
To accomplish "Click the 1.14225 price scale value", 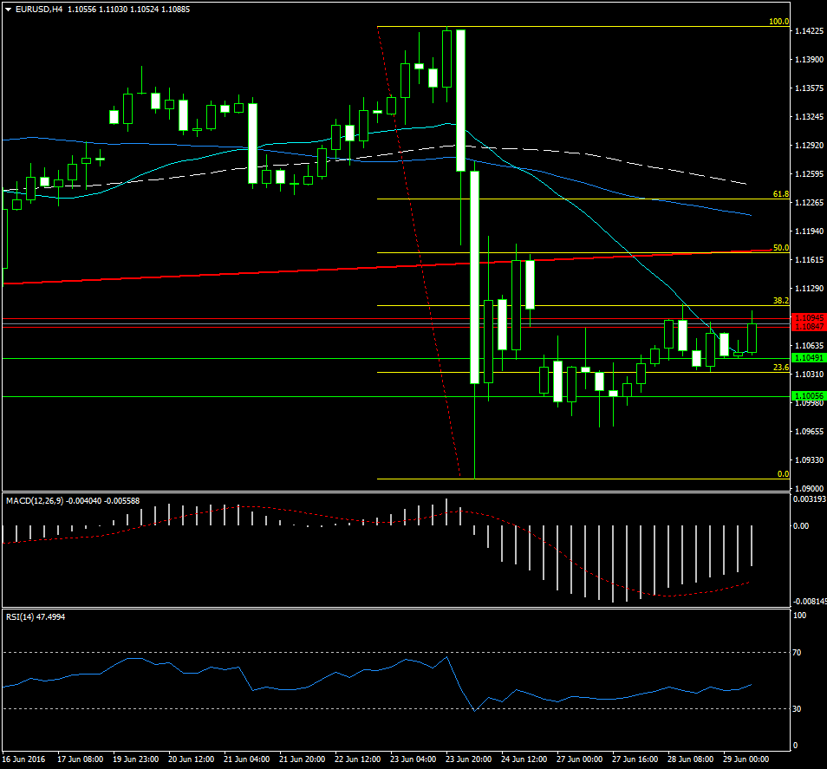I will (x=809, y=31).
